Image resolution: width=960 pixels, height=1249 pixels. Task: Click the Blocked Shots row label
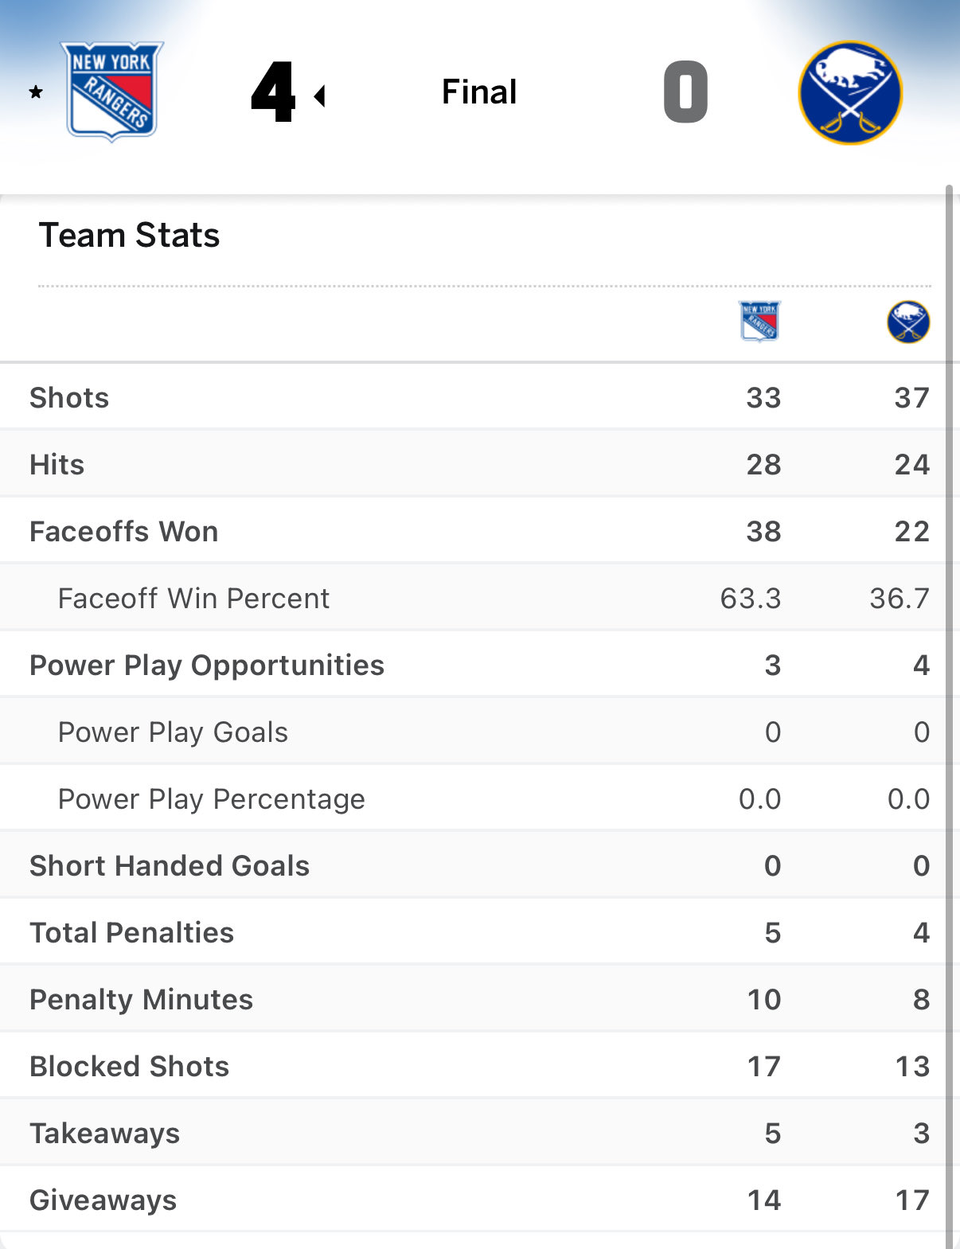130,1066
